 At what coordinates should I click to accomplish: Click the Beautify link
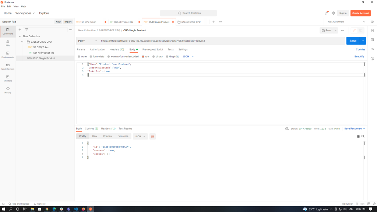click(x=359, y=56)
